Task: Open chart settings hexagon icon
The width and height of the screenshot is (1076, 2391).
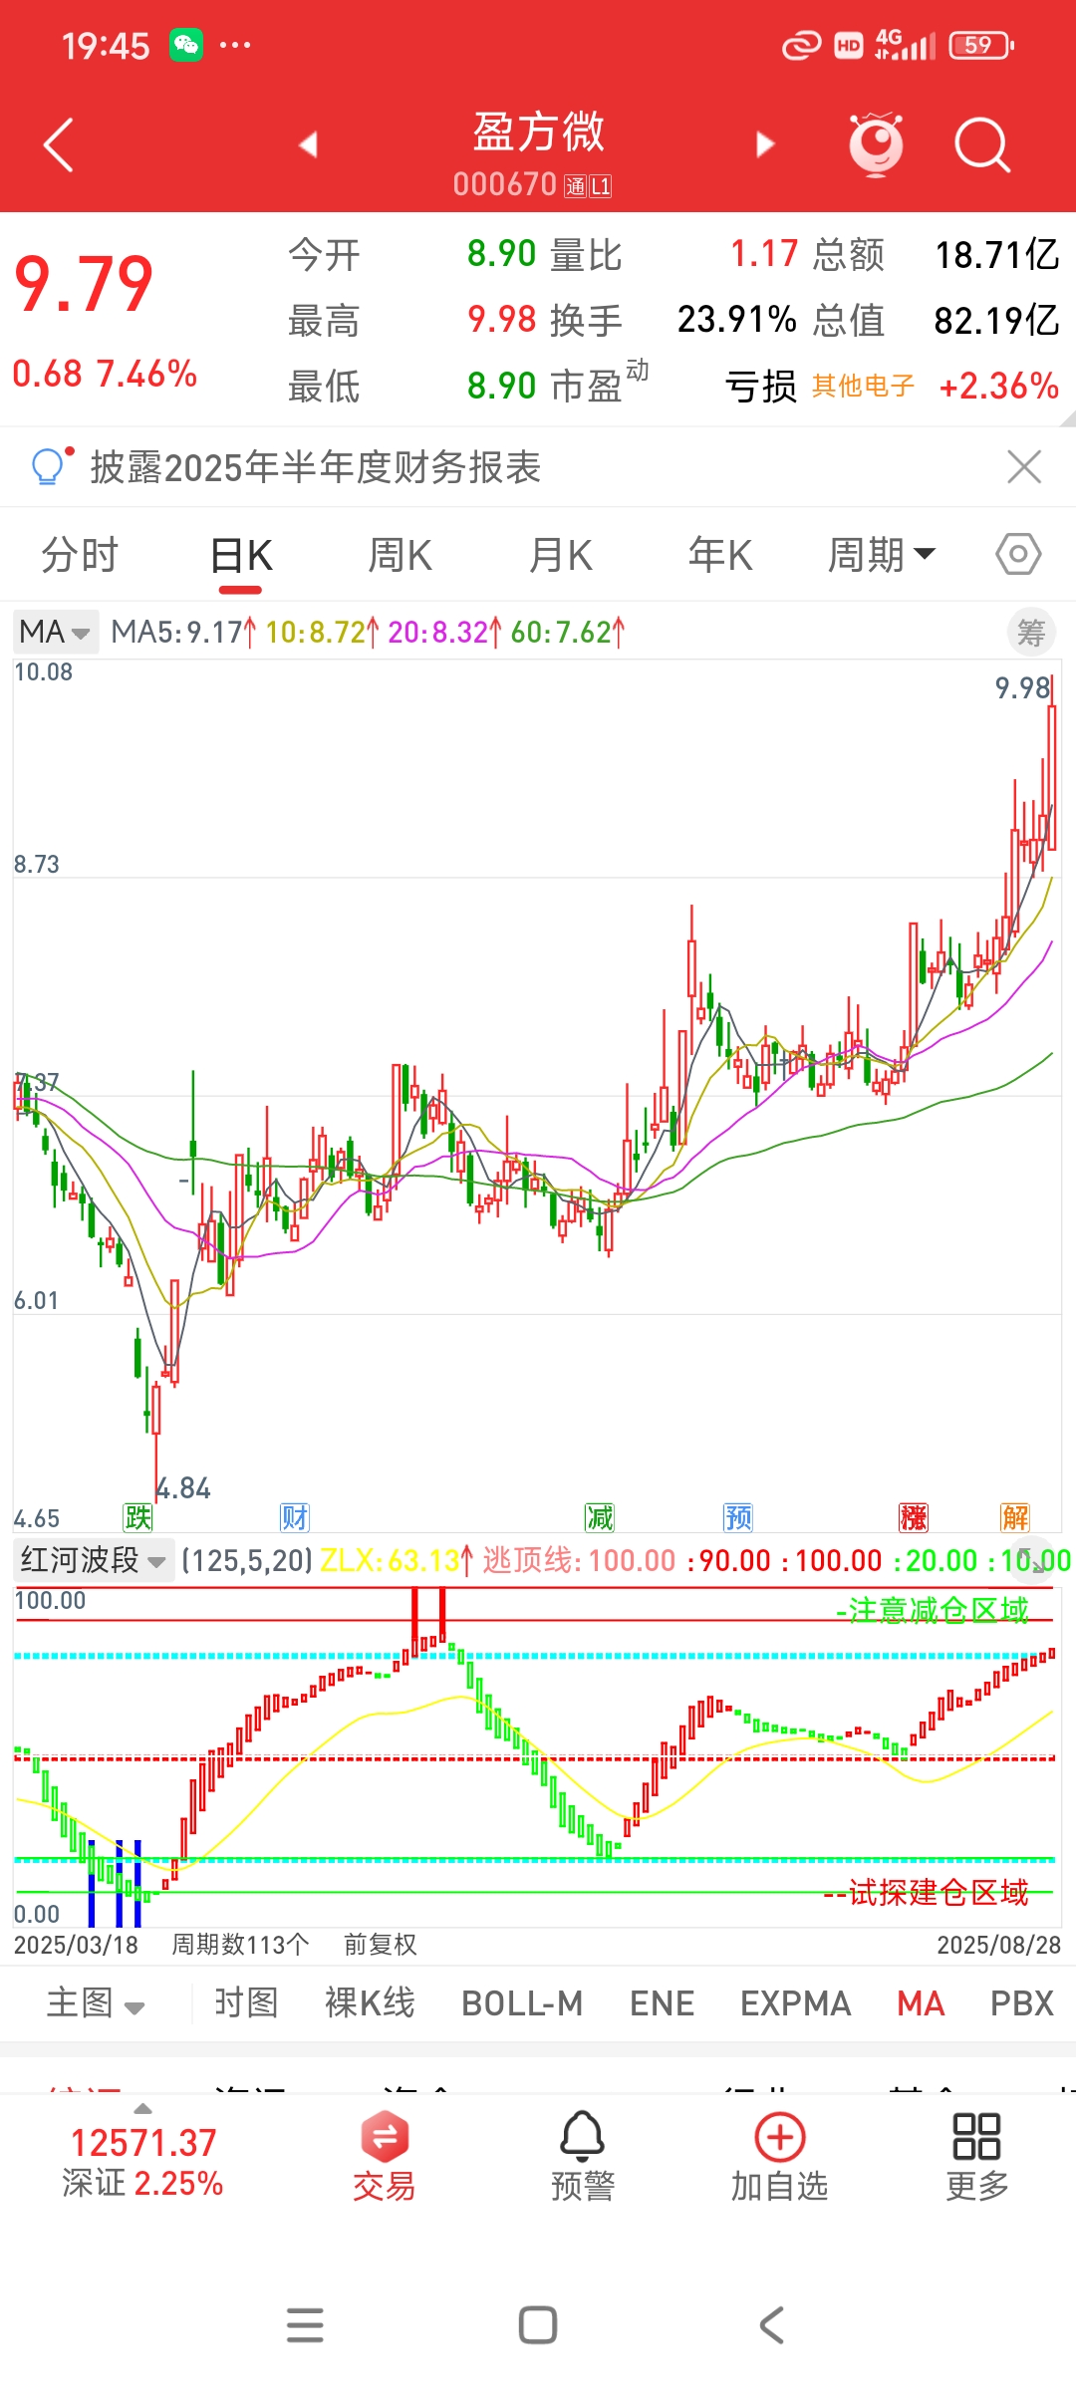Action: click(1018, 554)
